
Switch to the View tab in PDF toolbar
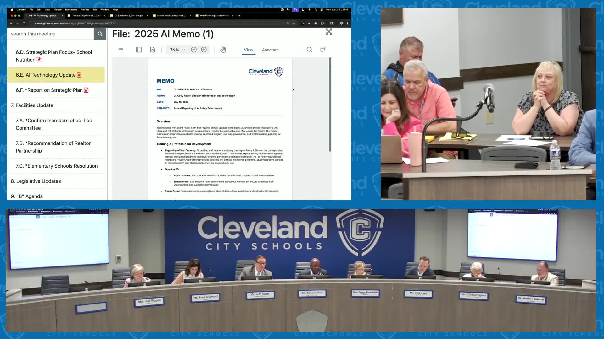(249, 50)
